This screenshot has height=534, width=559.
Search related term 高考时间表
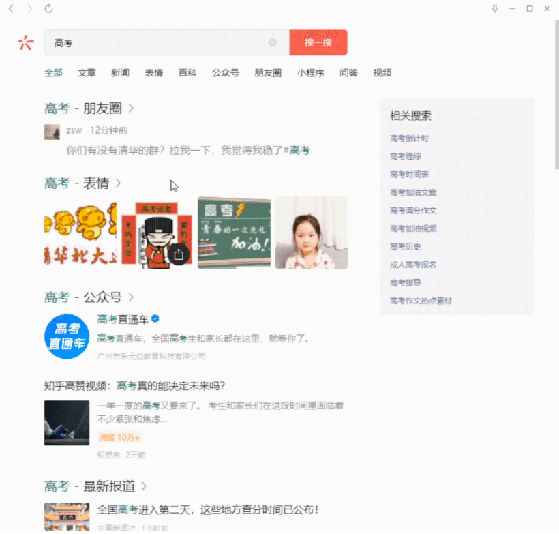pos(409,175)
